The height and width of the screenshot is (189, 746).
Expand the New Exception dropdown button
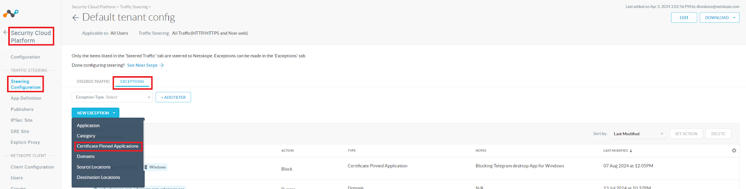pyautogui.click(x=96, y=113)
